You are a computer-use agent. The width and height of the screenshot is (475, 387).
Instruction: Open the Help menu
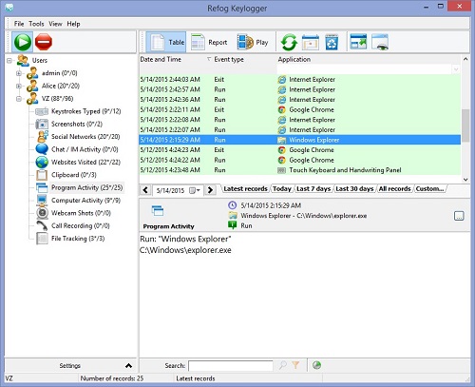73,24
